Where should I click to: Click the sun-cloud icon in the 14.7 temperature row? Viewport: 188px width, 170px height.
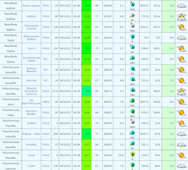[x=181, y=155]
